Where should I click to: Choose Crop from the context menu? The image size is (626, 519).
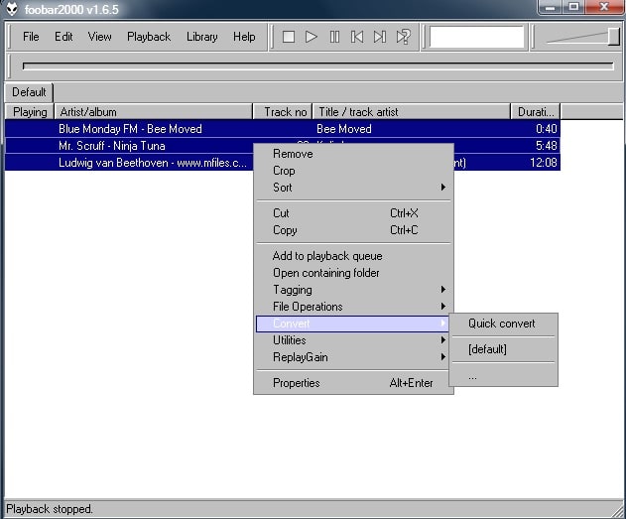coord(353,171)
